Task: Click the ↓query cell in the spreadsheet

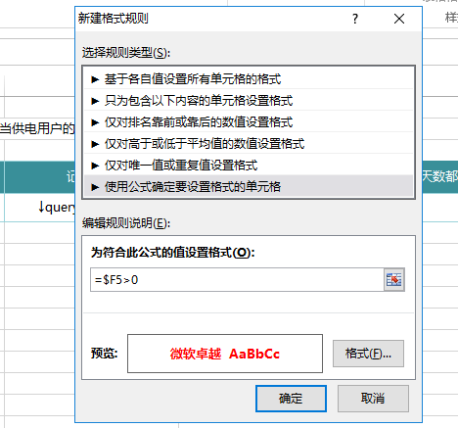Action: (56, 208)
